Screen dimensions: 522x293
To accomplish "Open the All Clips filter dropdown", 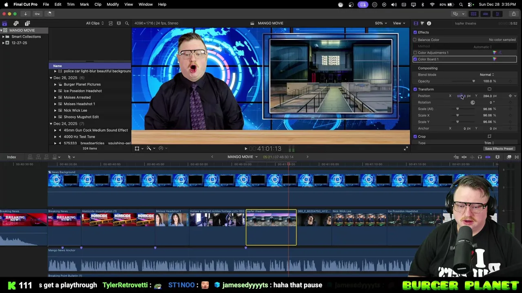I will pyautogui.click(x=95, y=23).
